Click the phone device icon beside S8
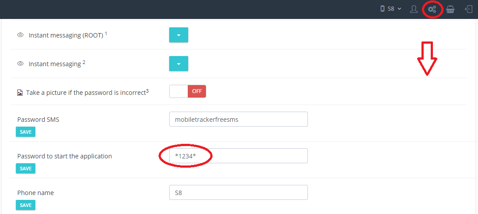This screenshot has width=478, height=214. point(383,9)
